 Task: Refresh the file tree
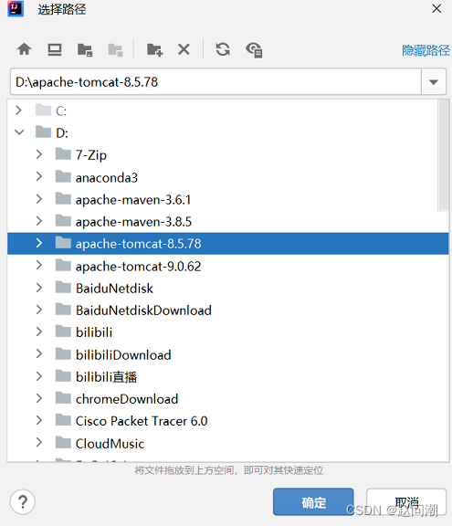pyautogui.click(x=223, y=49)
